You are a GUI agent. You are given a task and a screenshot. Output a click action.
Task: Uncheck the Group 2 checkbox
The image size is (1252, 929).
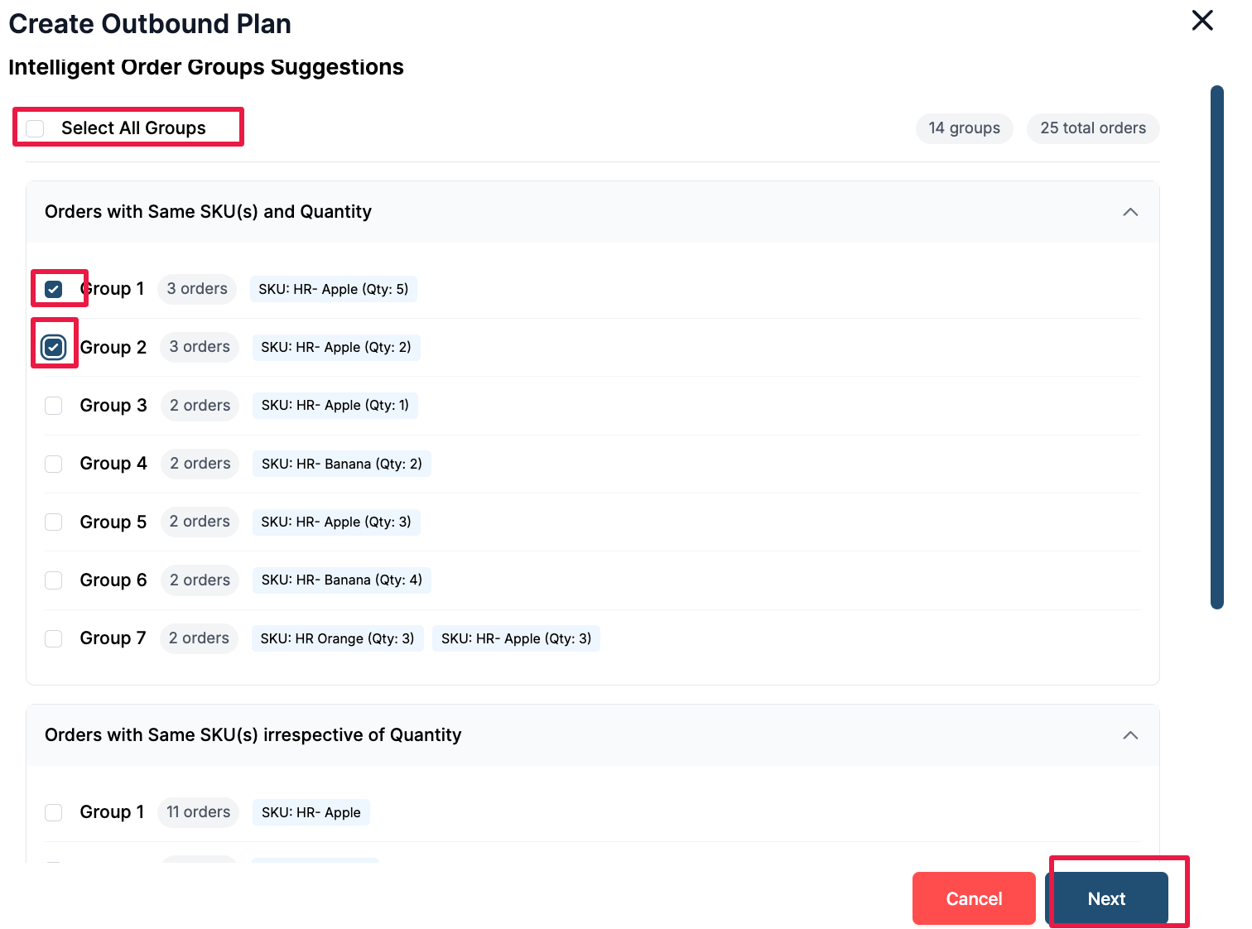pyautogui.click(x=54, y=347)
